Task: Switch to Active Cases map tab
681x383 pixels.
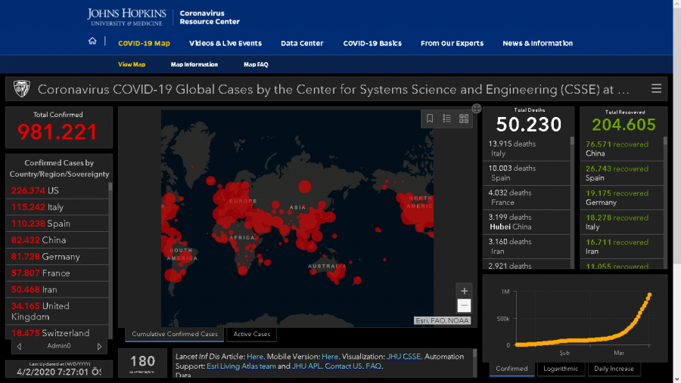Action: [251, 334]
